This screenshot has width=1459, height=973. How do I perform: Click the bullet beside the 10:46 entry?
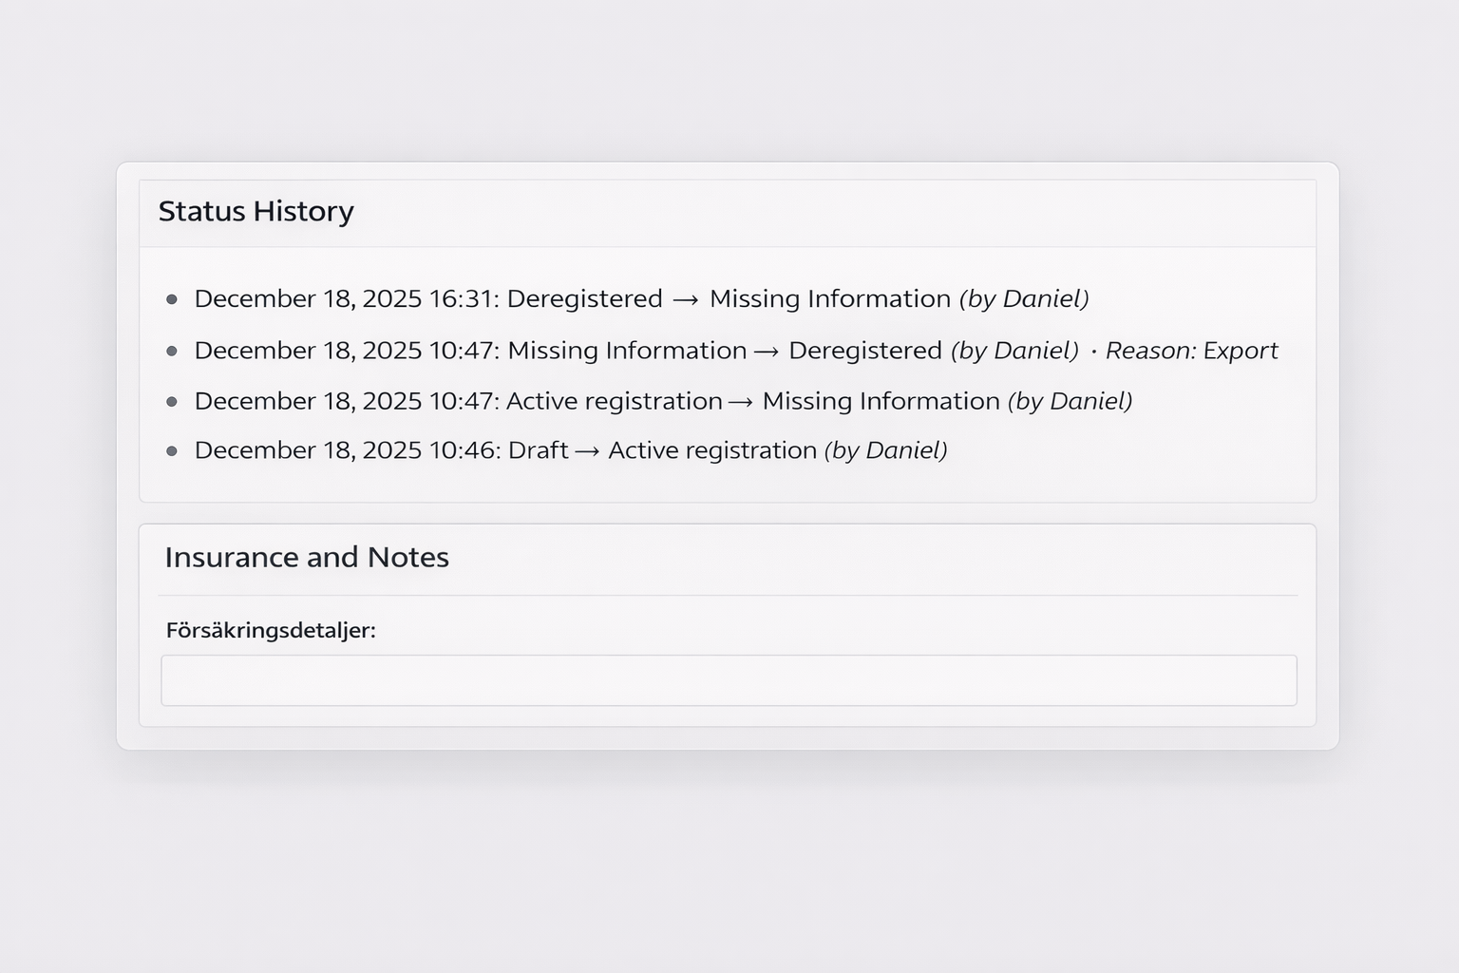(x=174, y=450)
